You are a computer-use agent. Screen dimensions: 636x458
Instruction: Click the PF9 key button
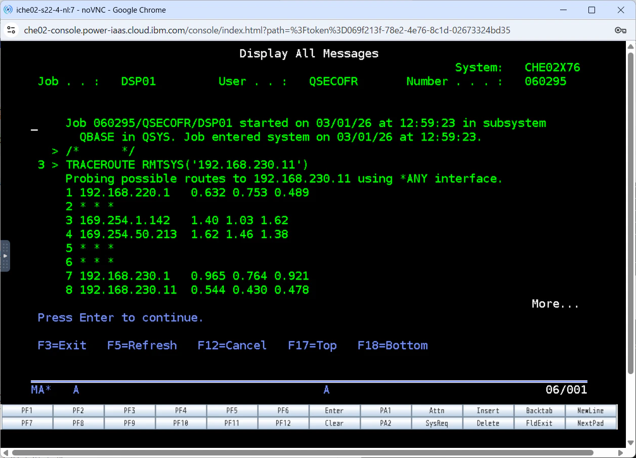(x=130, y=423)
